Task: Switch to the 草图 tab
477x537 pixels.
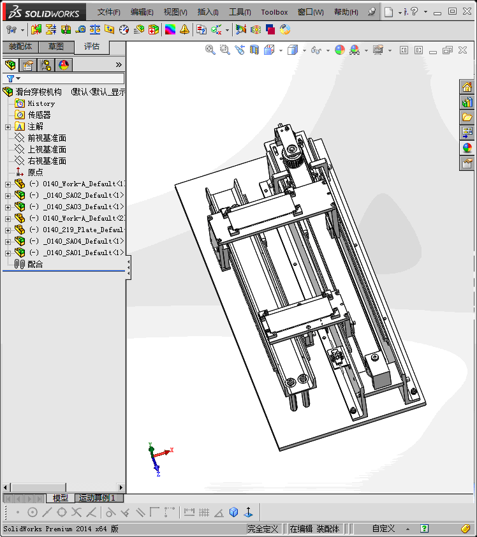Action: (x=56, y=47)
